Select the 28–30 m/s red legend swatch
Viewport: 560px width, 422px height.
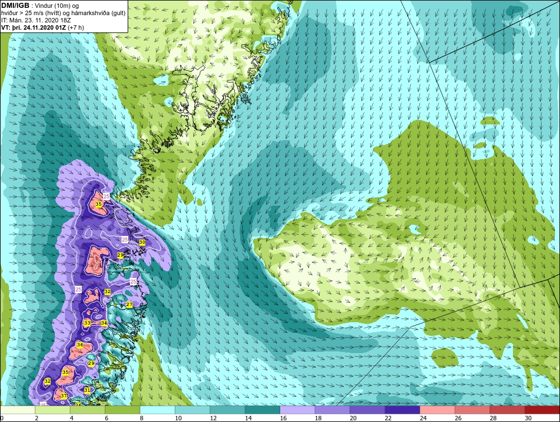[x=507, y=410]
